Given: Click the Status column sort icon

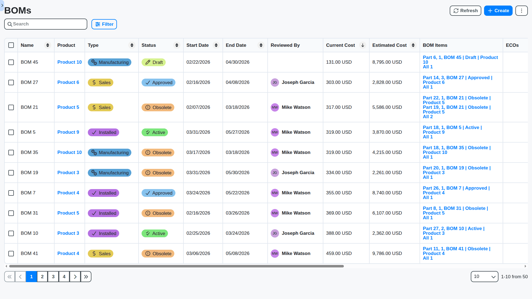Looking at the screenshot, I should pos(177,45).
